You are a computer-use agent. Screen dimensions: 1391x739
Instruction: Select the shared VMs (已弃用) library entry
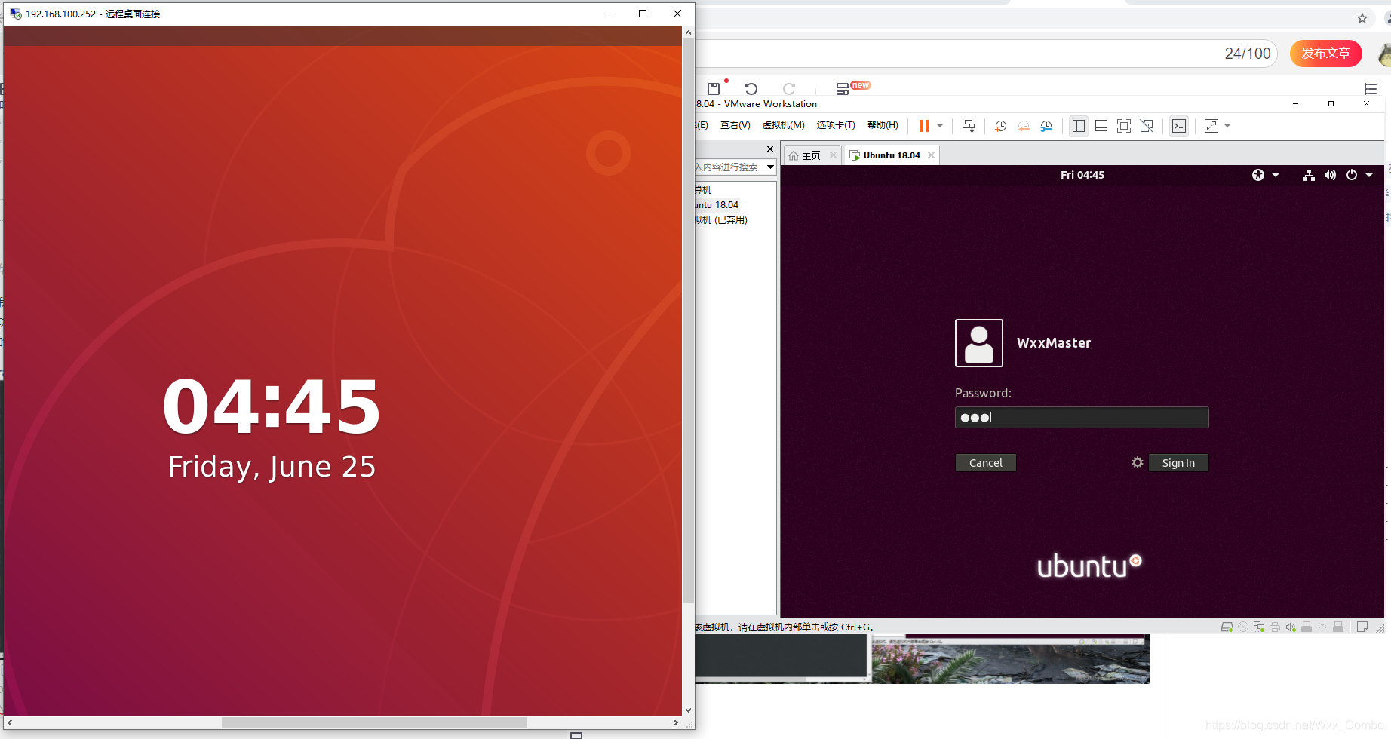721,219
